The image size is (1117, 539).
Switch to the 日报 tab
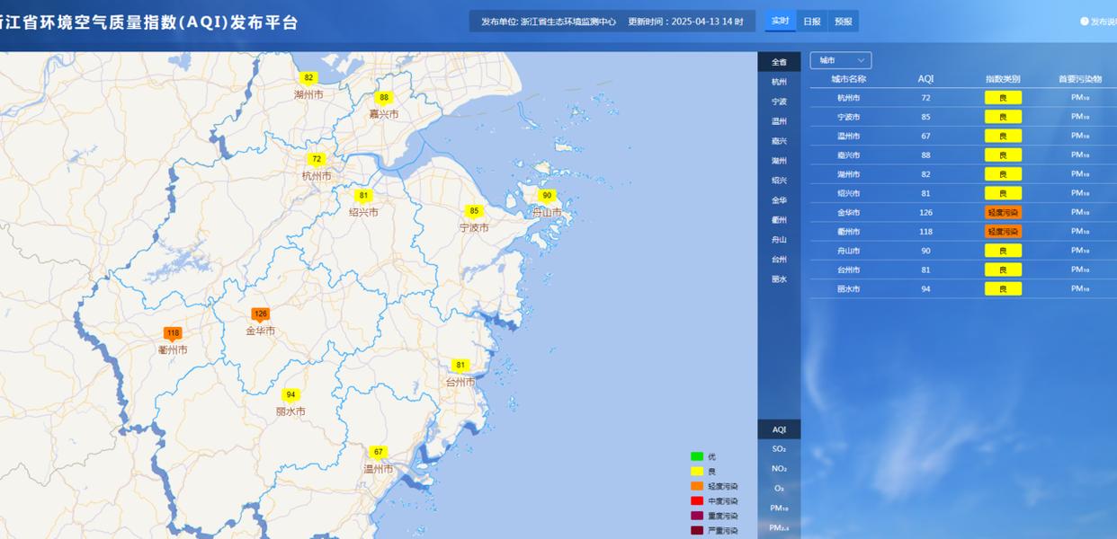click(x=811, y=21)
